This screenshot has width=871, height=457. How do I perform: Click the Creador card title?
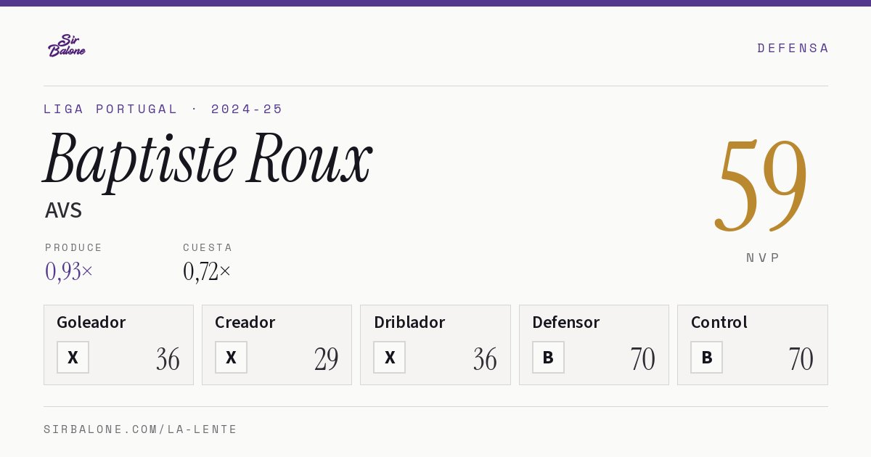(x=245, y=322)
